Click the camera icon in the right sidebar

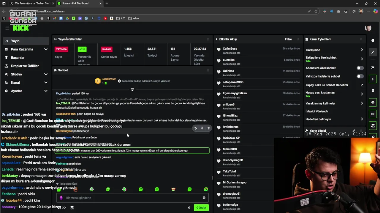(x=373, y=126)
